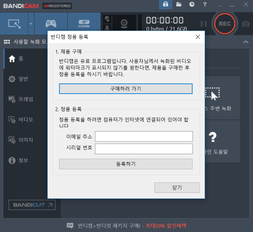The height and width of the screenshot is (232, 253).
Task: Click the 구매하러 가기 button
Action: coord(126,89)
